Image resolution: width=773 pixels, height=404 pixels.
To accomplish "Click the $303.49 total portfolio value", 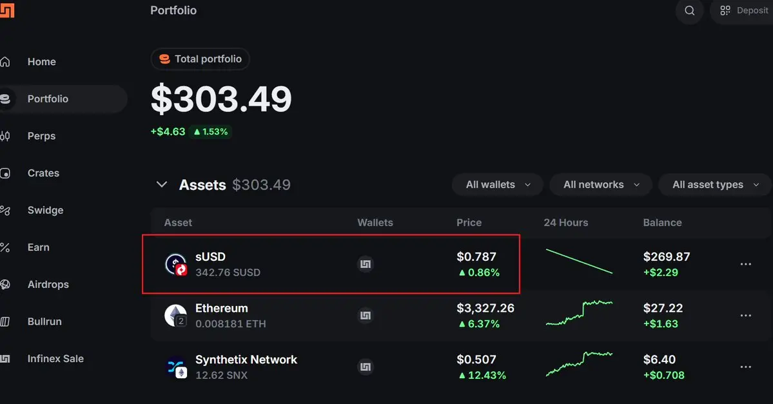I will tap(221, 99).
